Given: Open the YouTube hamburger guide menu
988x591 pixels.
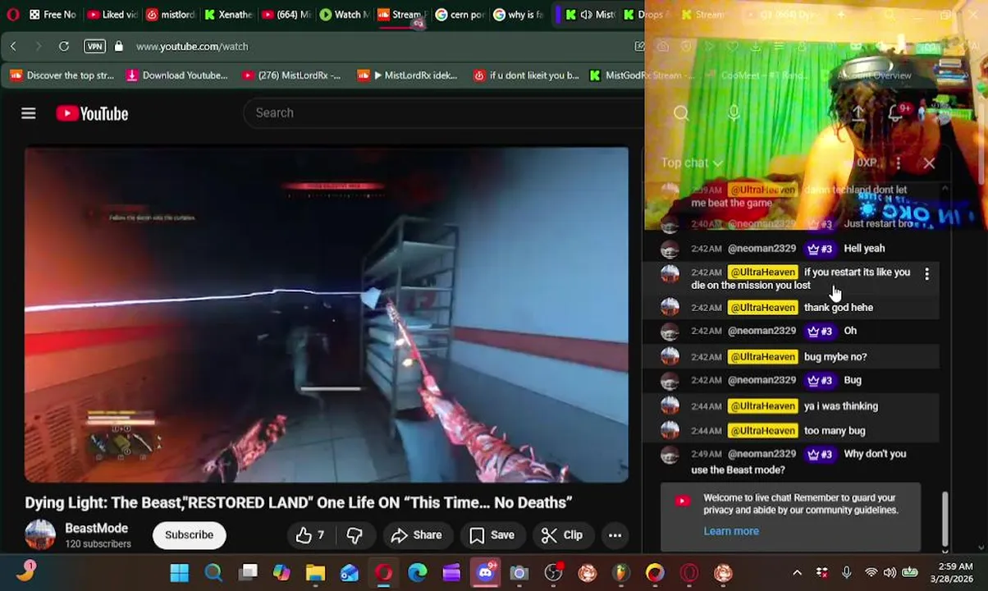Looking at the screenshot, I should [29, 113].
